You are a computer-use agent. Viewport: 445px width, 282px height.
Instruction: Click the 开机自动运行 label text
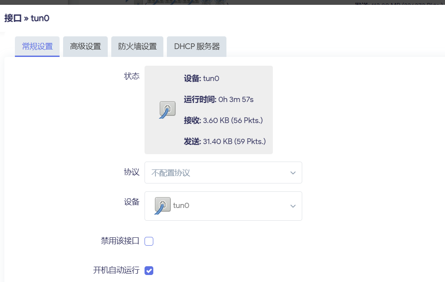tap(116, 270)
